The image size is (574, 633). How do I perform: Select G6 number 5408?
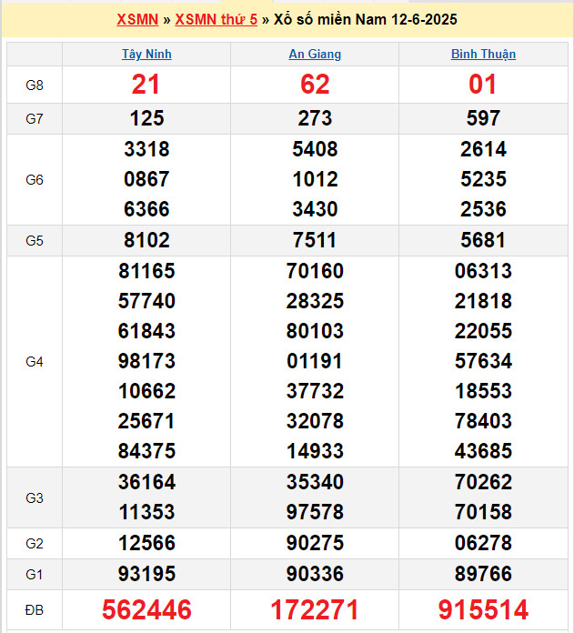click(x=315, y=149)
